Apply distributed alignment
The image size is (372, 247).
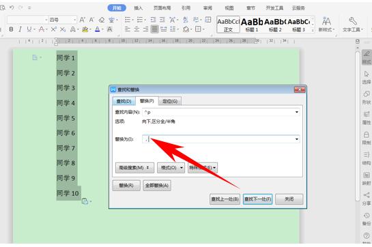click(x=163, y=29)
